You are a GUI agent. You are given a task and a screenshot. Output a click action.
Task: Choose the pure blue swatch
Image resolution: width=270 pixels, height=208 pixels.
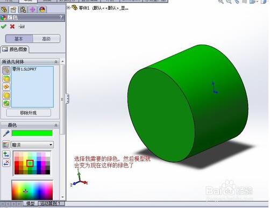pos(39,163)
